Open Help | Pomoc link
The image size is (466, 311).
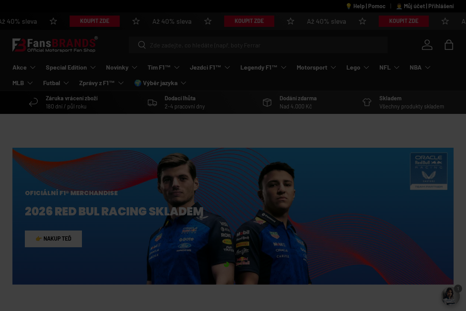point(365,6)
